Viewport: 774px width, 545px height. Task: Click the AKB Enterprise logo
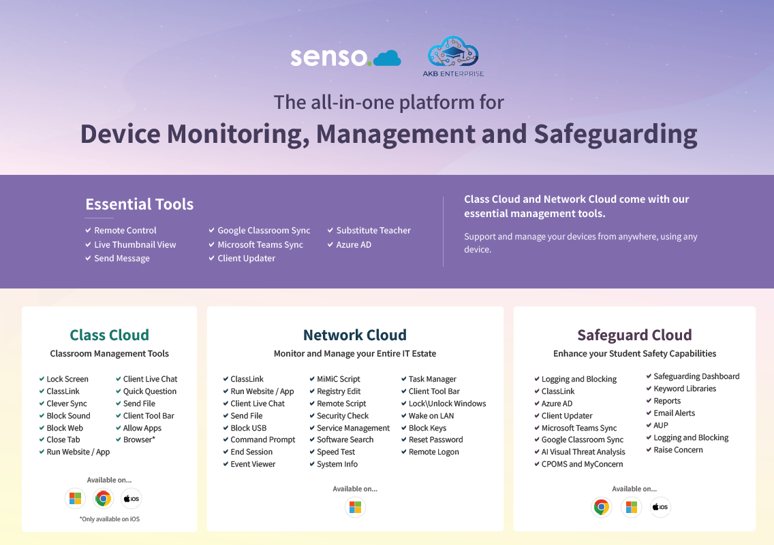pyautogui.click(x=453, y=56)
